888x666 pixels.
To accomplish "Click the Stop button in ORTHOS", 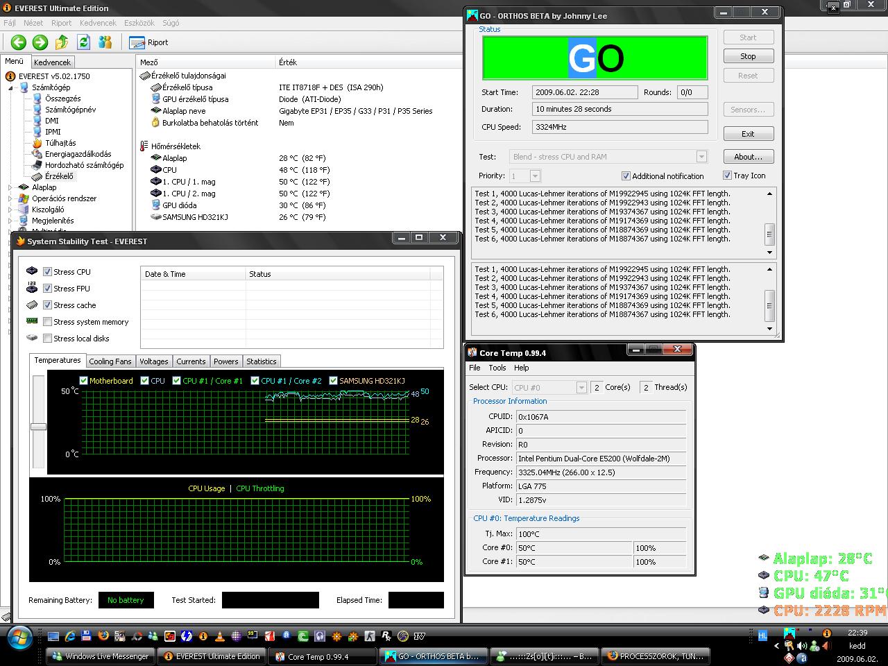I will (748, 56).
